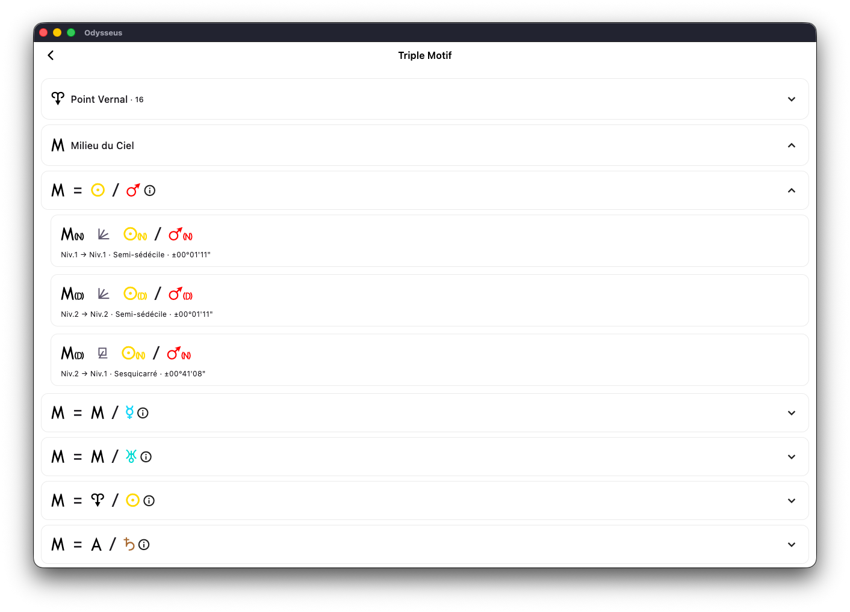The width and height of the screenshot is (850, 612).
Task: Select the Niv.2 → Niv.2 Semi-sédécile entry
Action: click(429, 301)
